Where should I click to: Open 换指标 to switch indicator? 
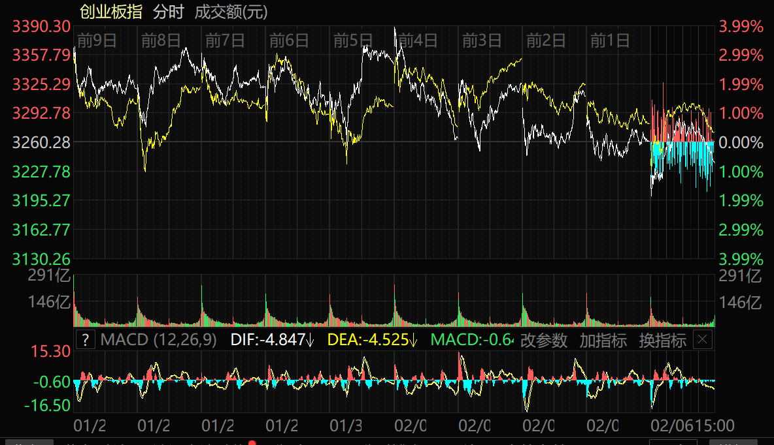(662, 340)
